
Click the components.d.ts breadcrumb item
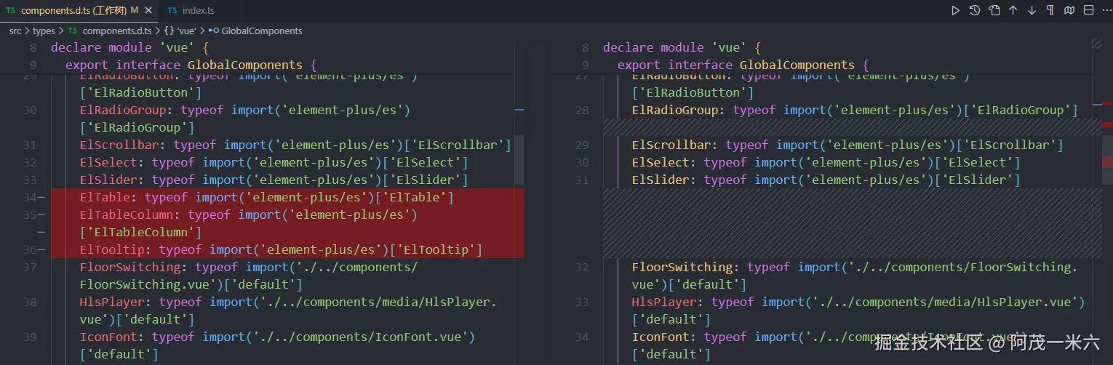tap(116, 31)
